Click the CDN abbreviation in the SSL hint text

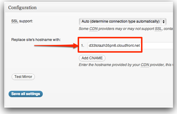point(93,29)
